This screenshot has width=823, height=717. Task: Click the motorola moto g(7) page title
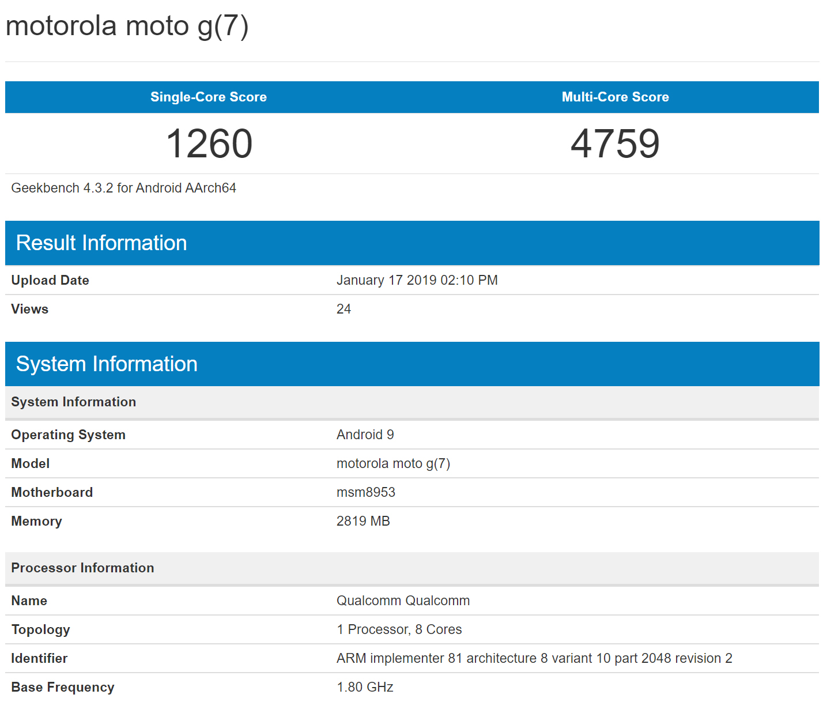[127, 27]
